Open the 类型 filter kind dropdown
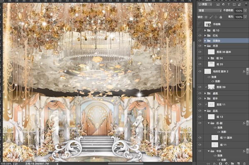The height and width of the screenshot is (165, 249). [x=205, y=5]
